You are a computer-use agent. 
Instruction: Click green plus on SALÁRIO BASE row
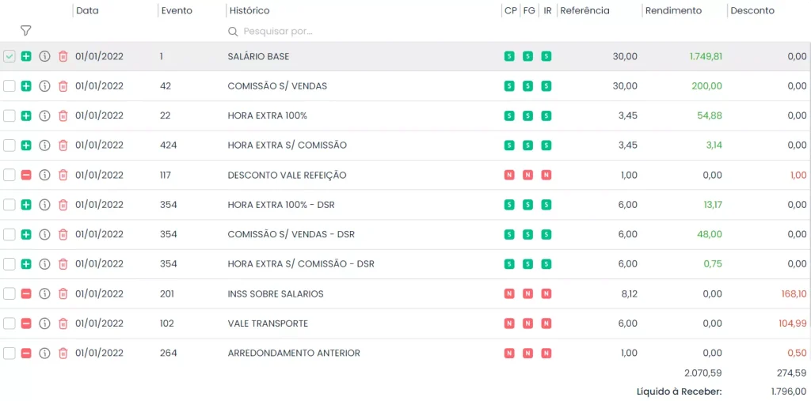pos(26,56)
